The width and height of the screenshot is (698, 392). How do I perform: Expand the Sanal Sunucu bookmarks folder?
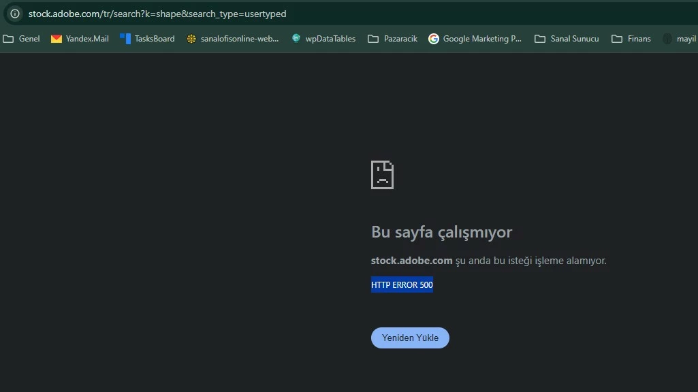pos(567,39)
